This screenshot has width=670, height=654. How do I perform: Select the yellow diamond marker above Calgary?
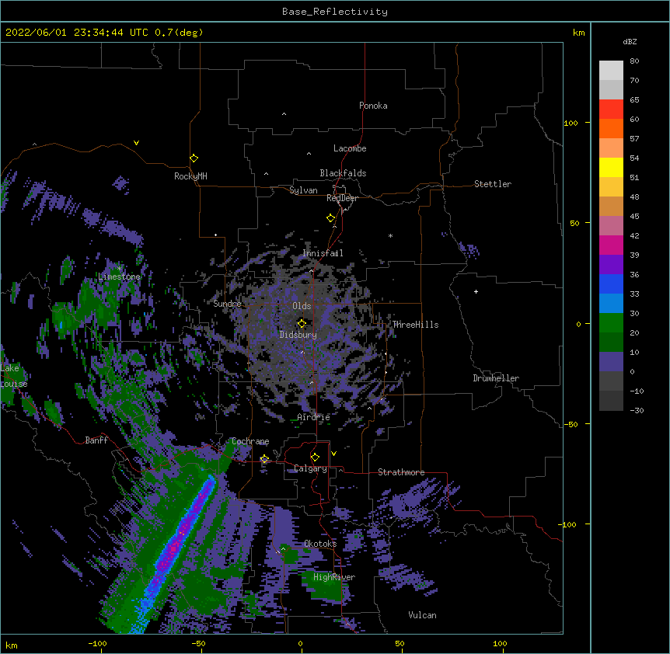pyautogui.click(x=315, y=457)
